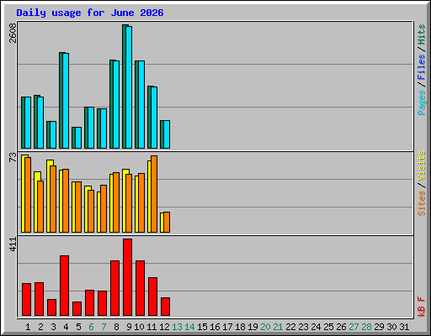
Task: Click day label 25 on the axis
Action: pos(328,327)
